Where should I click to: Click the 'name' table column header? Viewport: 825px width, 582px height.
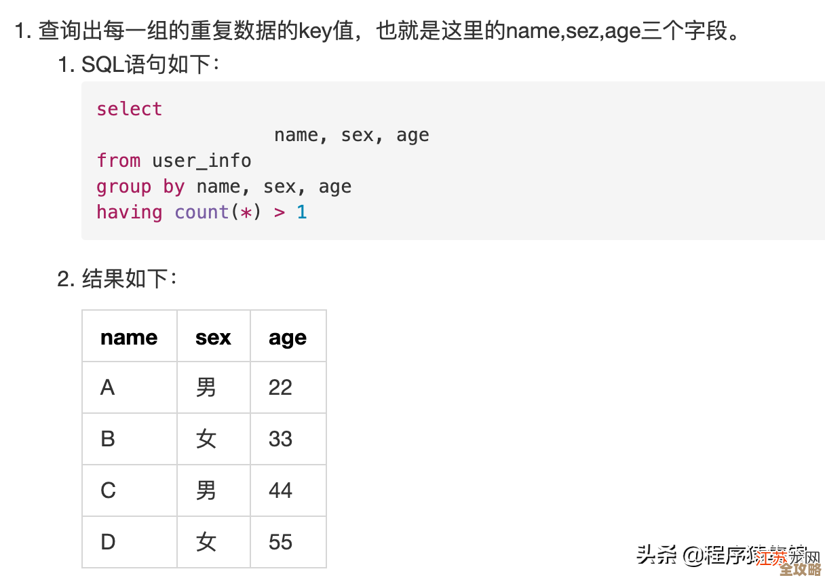129,337
